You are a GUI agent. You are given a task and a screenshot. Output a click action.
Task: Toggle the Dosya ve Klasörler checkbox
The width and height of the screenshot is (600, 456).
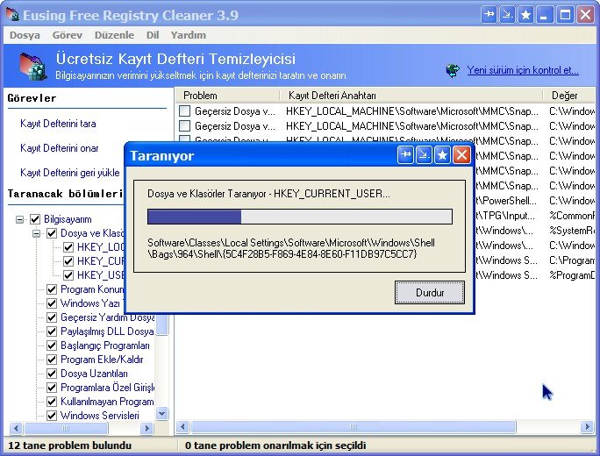pyautogui.click(x=52, y=233)
